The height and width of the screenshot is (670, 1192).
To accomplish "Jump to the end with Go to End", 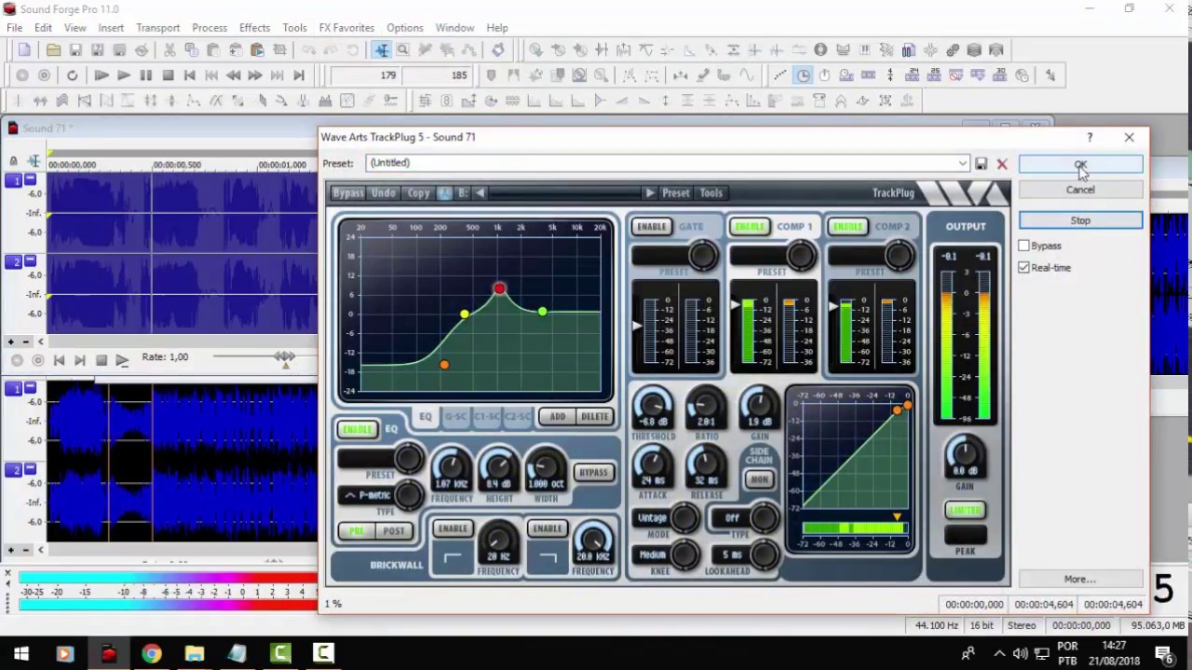I will click(x=299, y=75).
